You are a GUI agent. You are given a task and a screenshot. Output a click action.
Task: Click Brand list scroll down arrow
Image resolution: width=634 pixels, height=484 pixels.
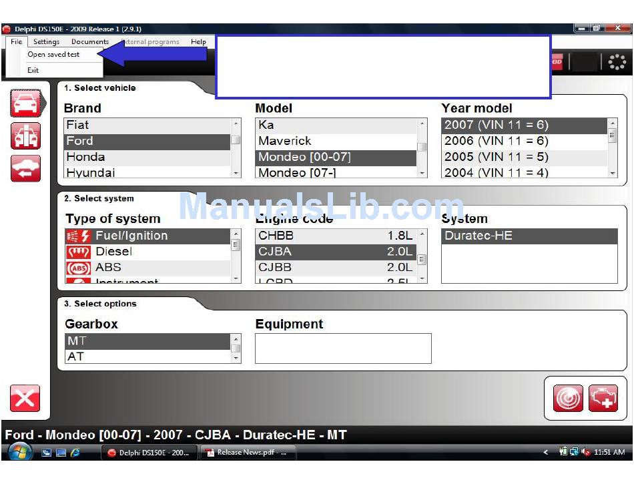click(236, 173)
